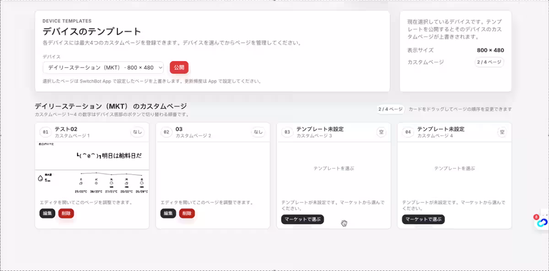549x271 pixels.
Task: Click the 04 number badge
Action: point(408,132)
